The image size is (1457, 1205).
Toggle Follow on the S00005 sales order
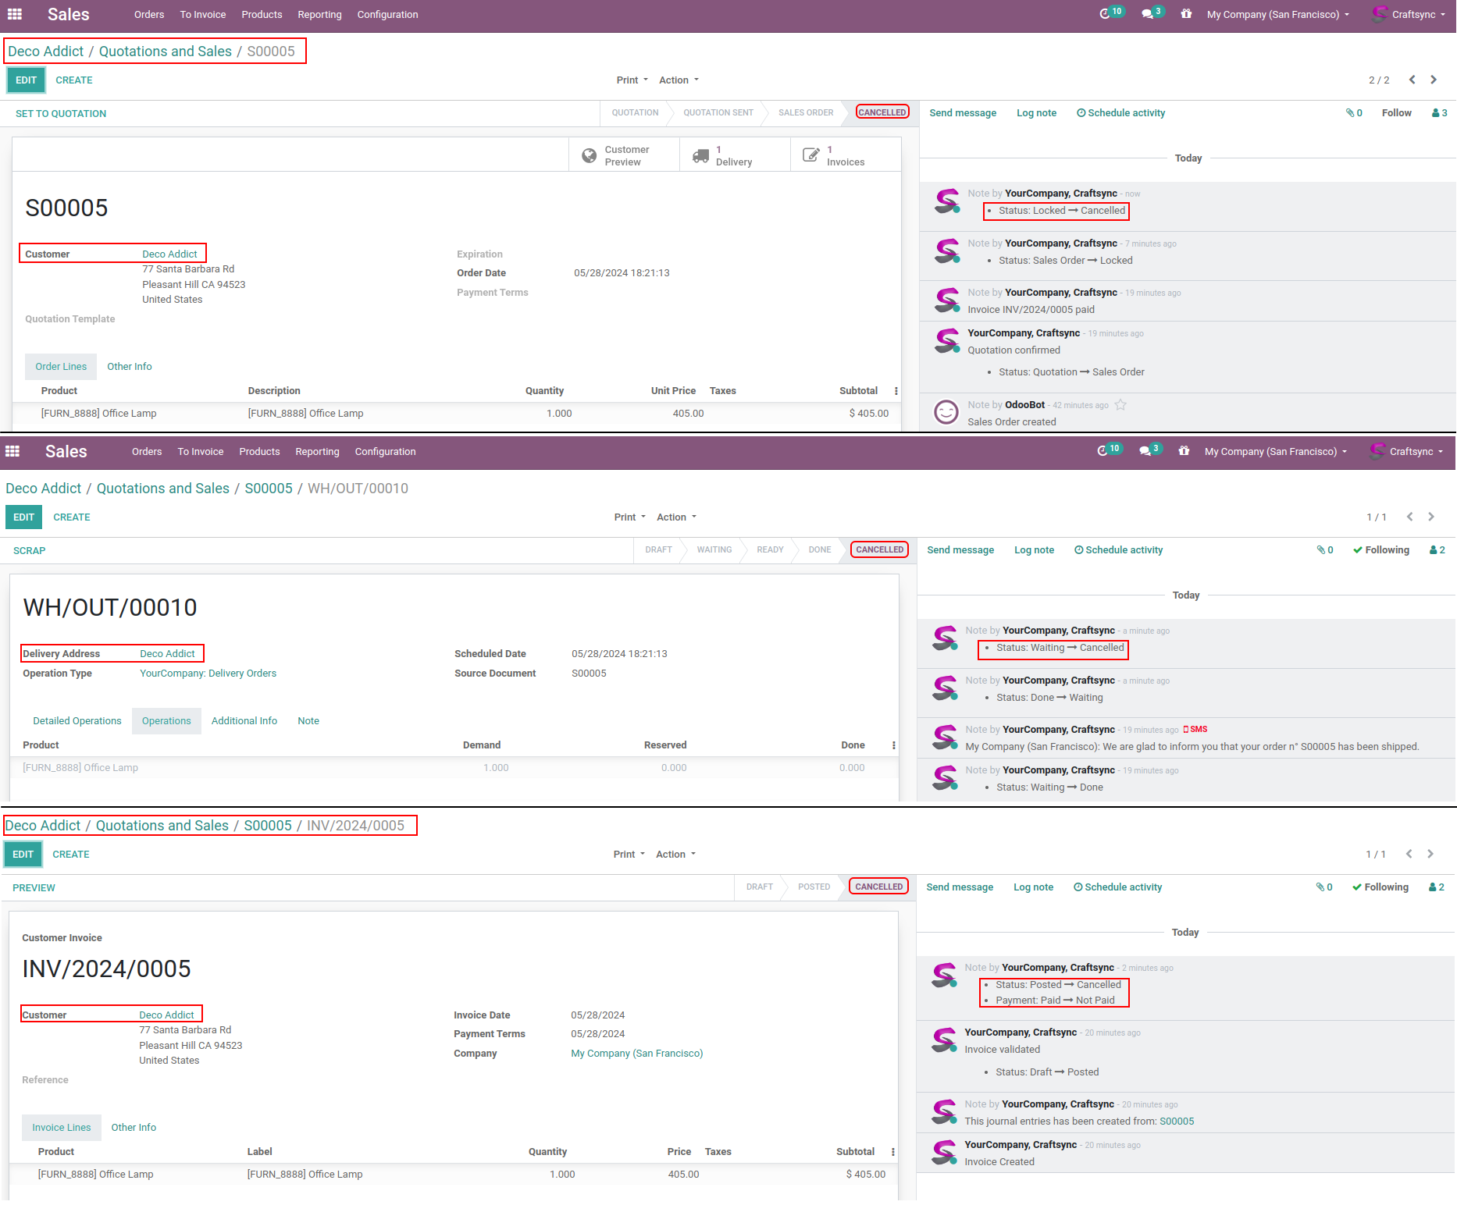point(1396,113)
